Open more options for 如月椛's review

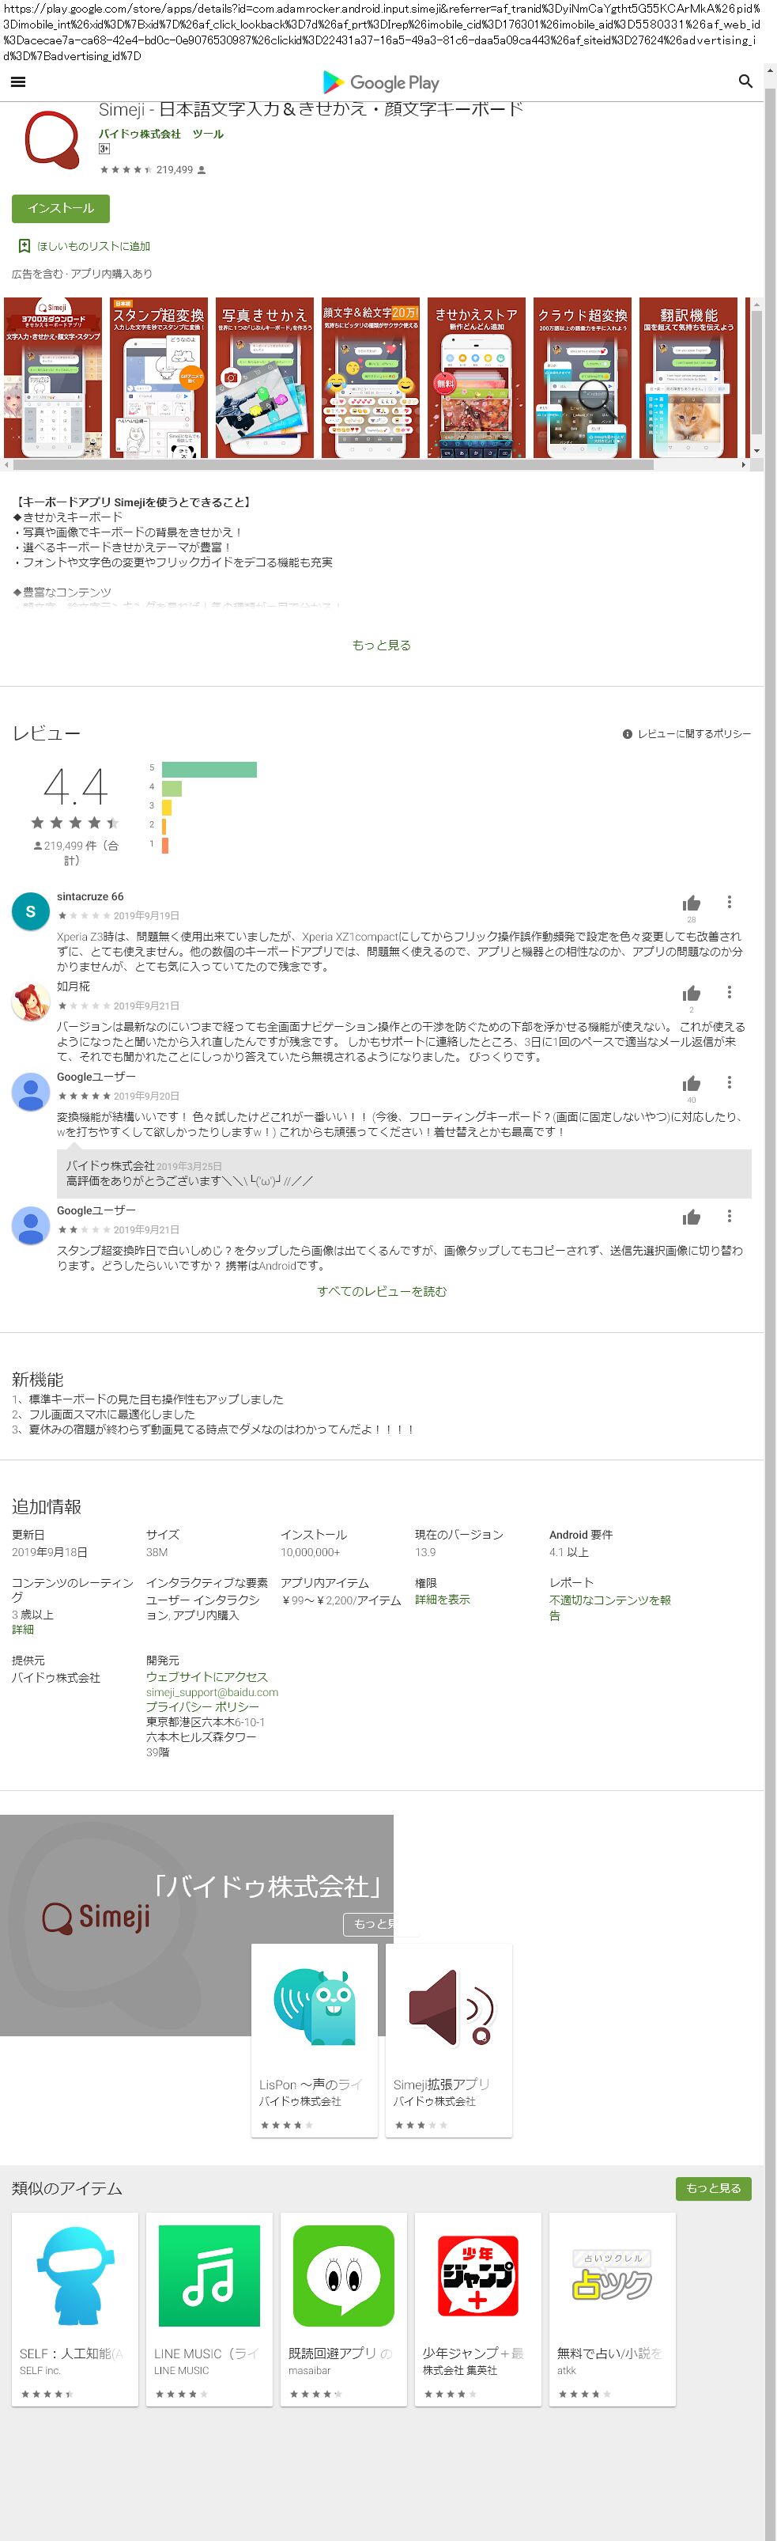(x=729, y=994)
